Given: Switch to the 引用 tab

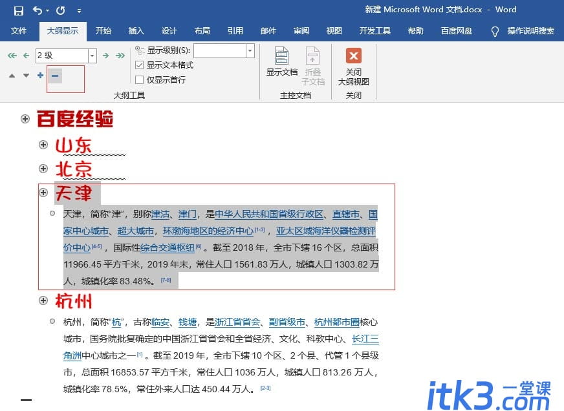Looking at the screenshot, I should click(235, 31).
